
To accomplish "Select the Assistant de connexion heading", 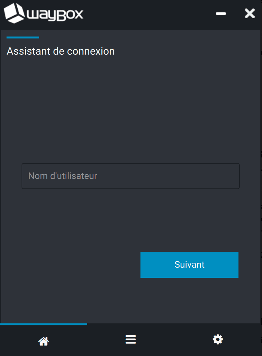I will [x=61, y=51].
